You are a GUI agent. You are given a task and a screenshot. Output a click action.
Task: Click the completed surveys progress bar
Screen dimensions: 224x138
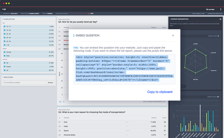78,14
